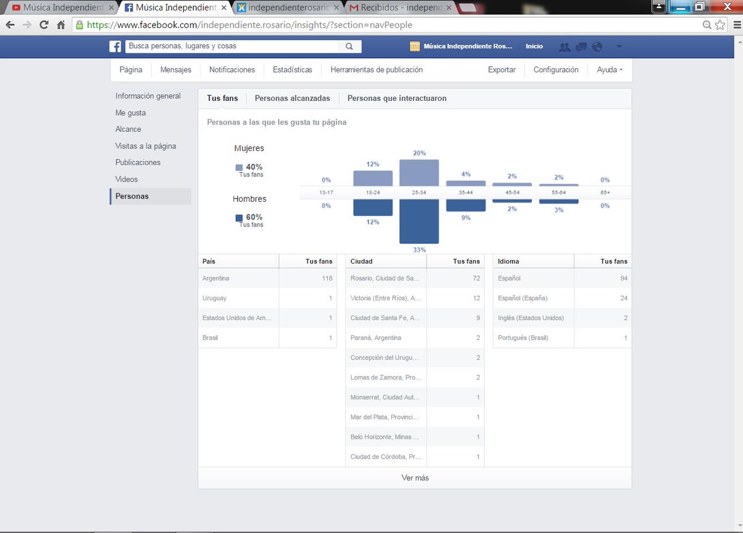Screen dimensions: 743x533
Task: Click the Ciudad column header
Action: point(362,261)
